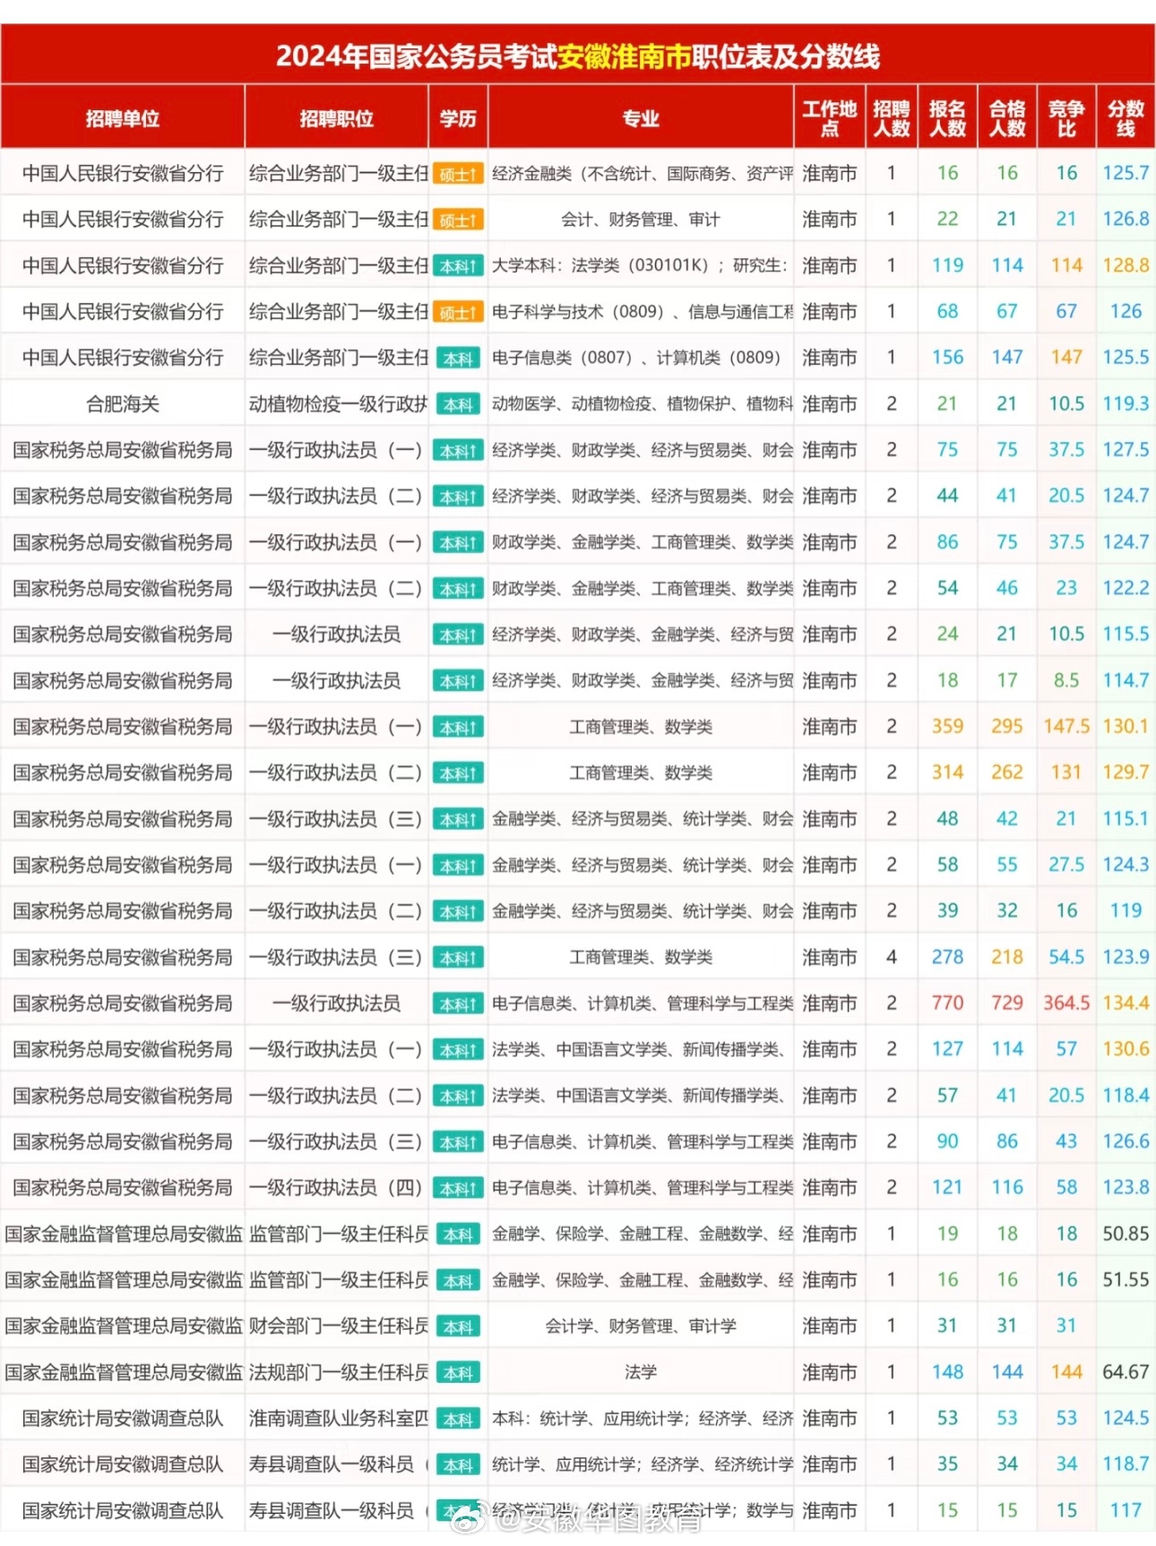Select the score 64.67 in the 法学 row
Screen dimensions: 1156x1546
(1126, 1372)
